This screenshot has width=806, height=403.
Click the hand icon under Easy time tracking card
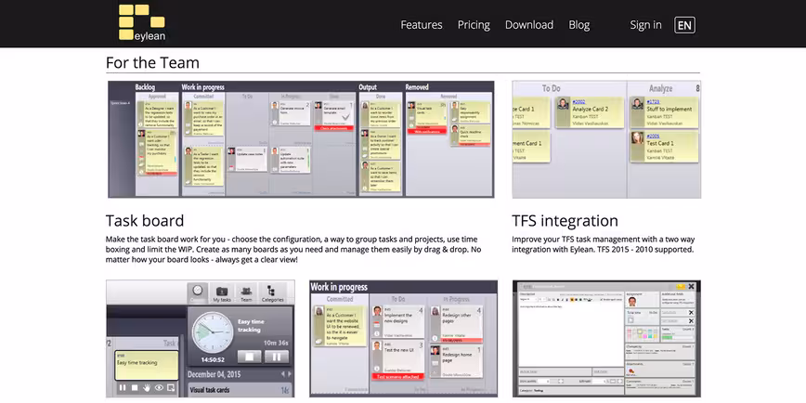click(147, 388)
